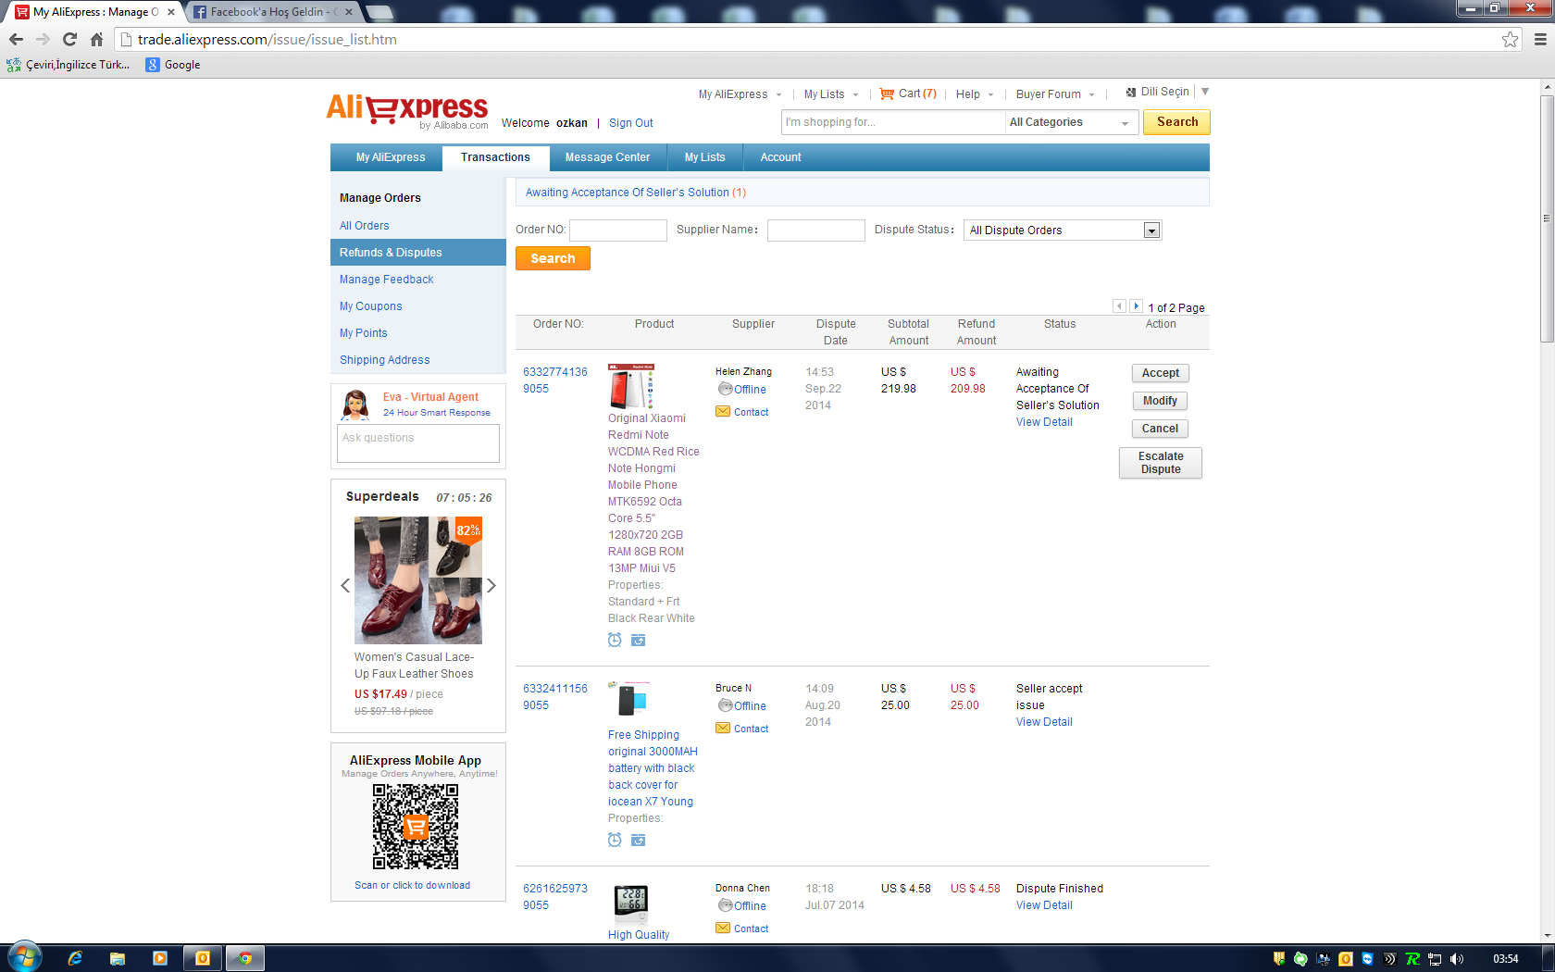This screenshot has height=972, width=1555.
Task: Click the calendar icon under Xiaomi Redmi order
Action: coord(638,640)
